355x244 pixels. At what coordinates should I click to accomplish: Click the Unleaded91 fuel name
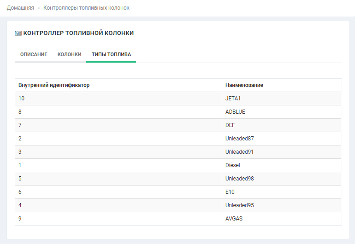(239, 152)
